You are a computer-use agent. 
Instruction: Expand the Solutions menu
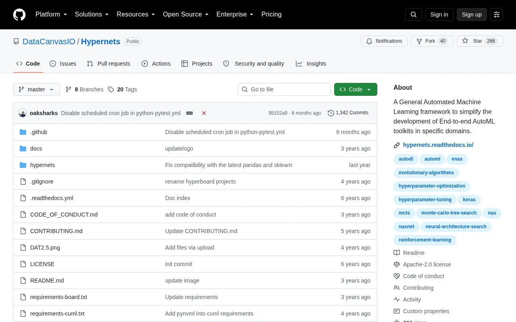(x=92, y=14)
